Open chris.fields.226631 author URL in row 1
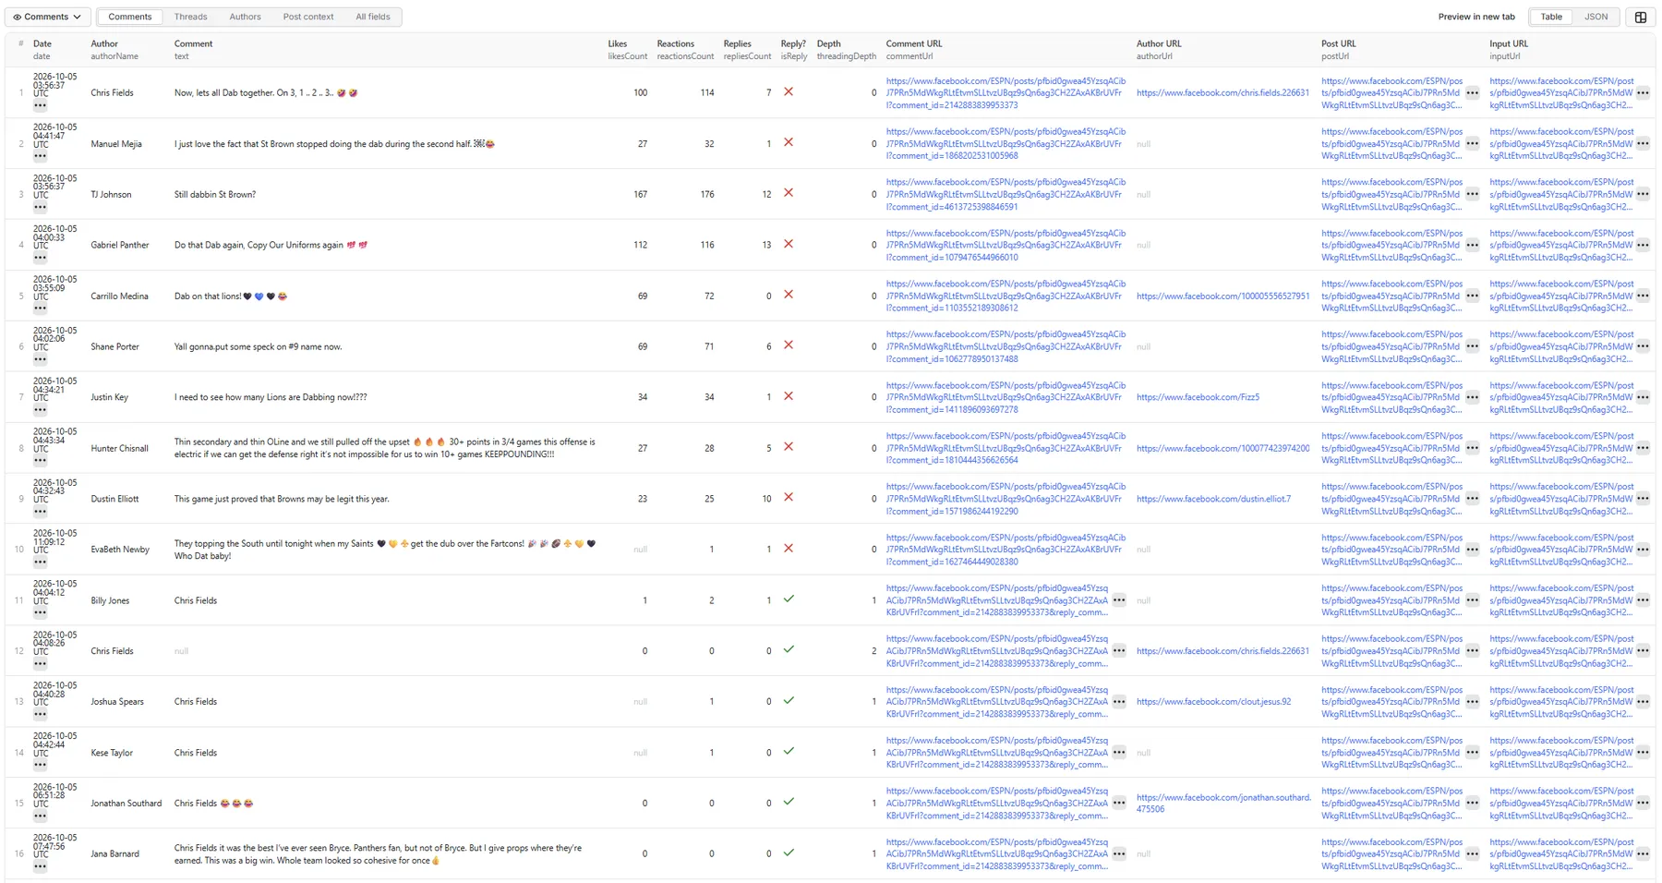The image size is (1662, 883). (1222, 93)
